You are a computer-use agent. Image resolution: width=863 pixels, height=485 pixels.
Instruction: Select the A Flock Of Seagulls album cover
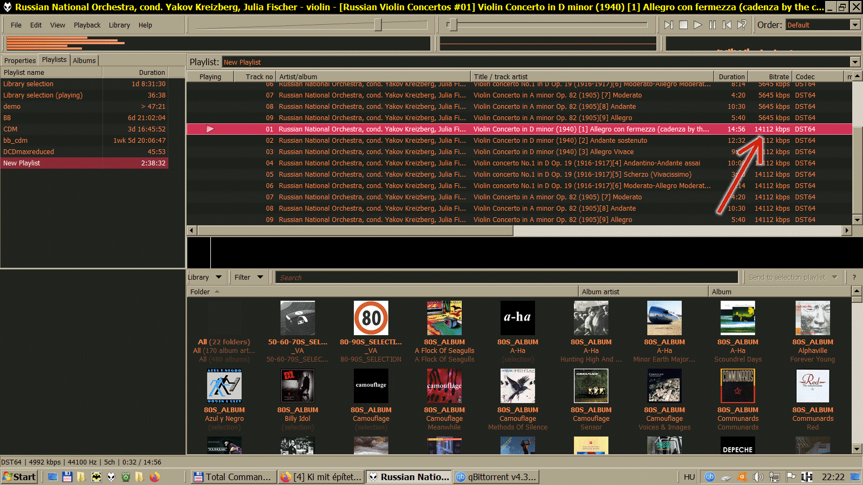[x=444, y=318]
